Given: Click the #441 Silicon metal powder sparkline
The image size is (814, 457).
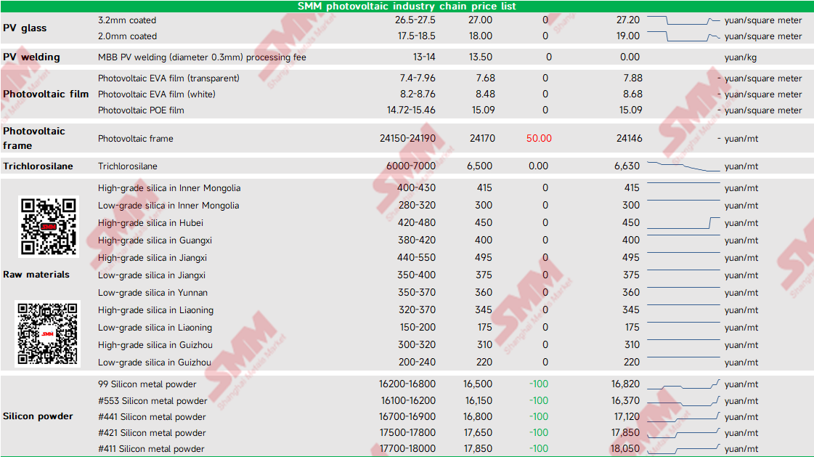Looking at the screenshot, I should tap(683, 416).
